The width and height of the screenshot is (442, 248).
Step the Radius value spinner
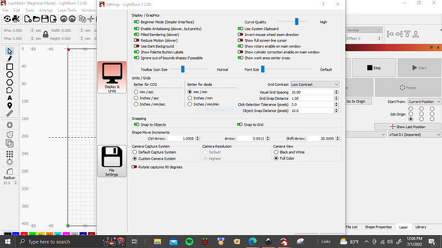click(x=15, y=183)
